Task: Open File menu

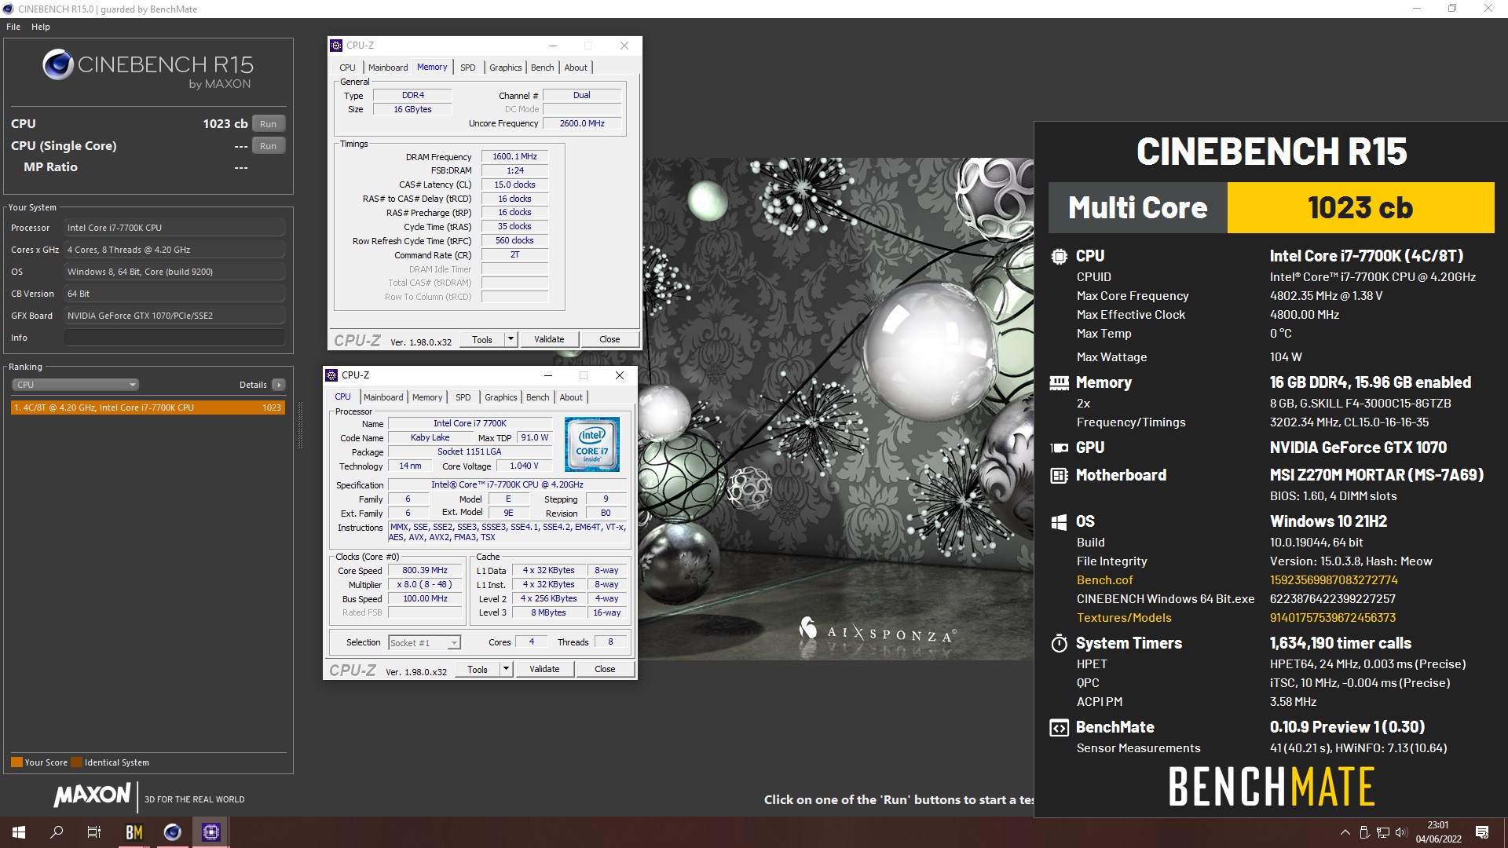Action: pyautogui.click(x=13, y=27)
